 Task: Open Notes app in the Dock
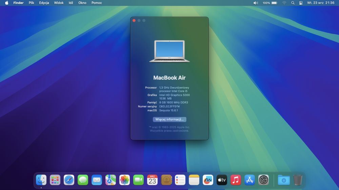click(x=194, y=180)
